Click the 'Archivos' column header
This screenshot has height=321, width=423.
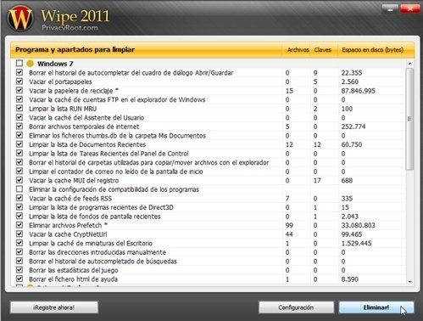tap(298, 50)
